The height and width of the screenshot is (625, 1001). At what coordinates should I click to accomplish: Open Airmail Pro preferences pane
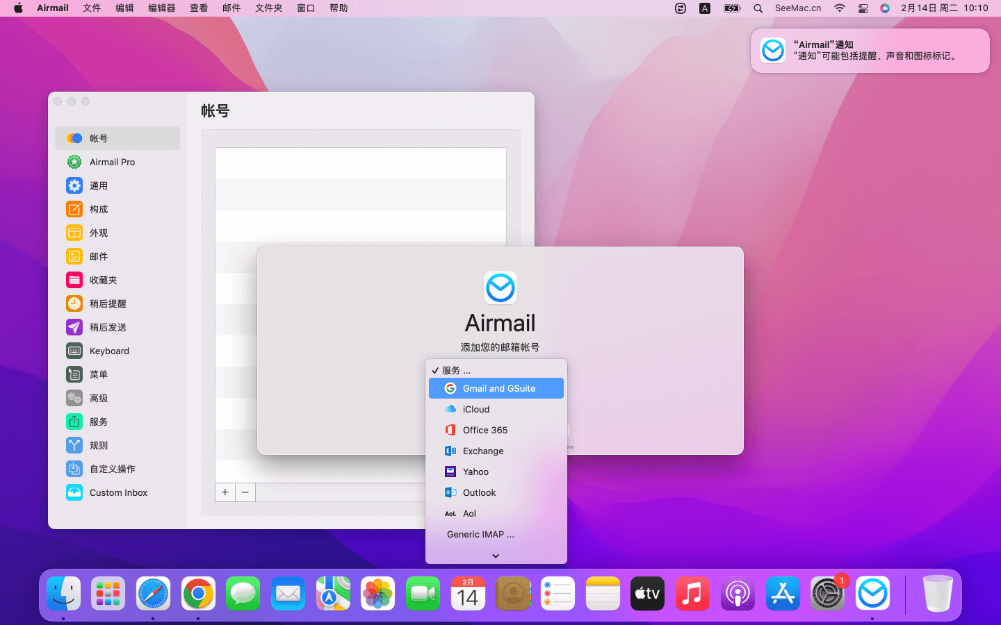[x=112, y=162]
